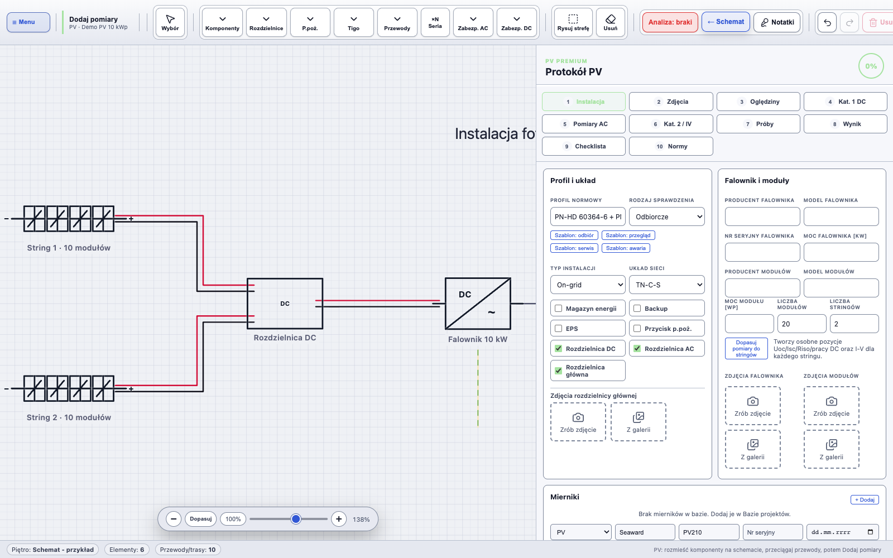Take inverter photo via Zrób zdjęcie

pos(752,406)
